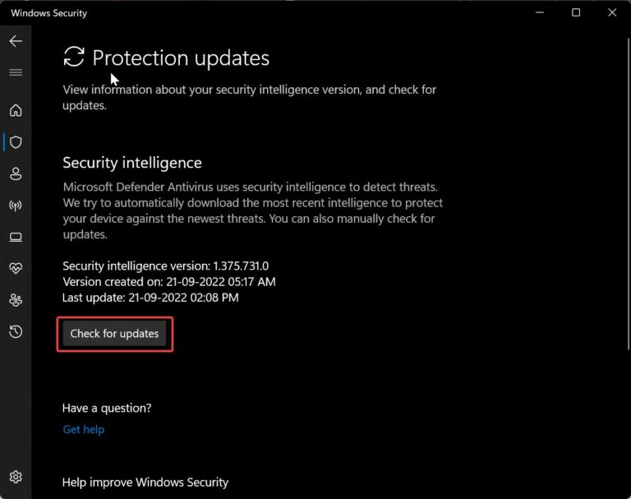Open Family options sidebar icon
The image size is (631, 499).
(x=16, y=300)
